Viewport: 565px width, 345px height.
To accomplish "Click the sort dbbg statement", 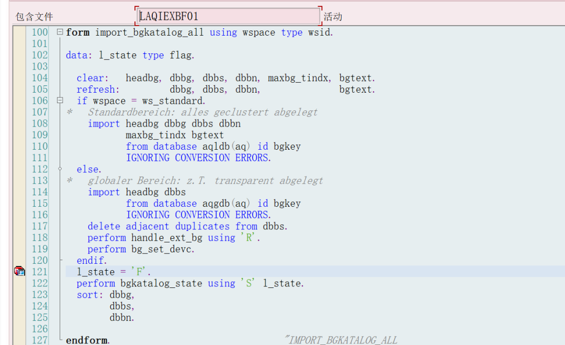I will tap(105, 295).
